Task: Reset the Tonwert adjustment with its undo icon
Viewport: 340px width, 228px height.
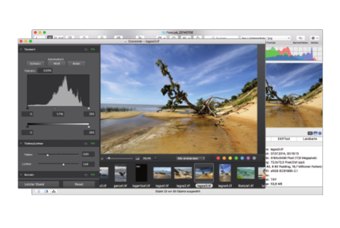Action: point(86,50)
